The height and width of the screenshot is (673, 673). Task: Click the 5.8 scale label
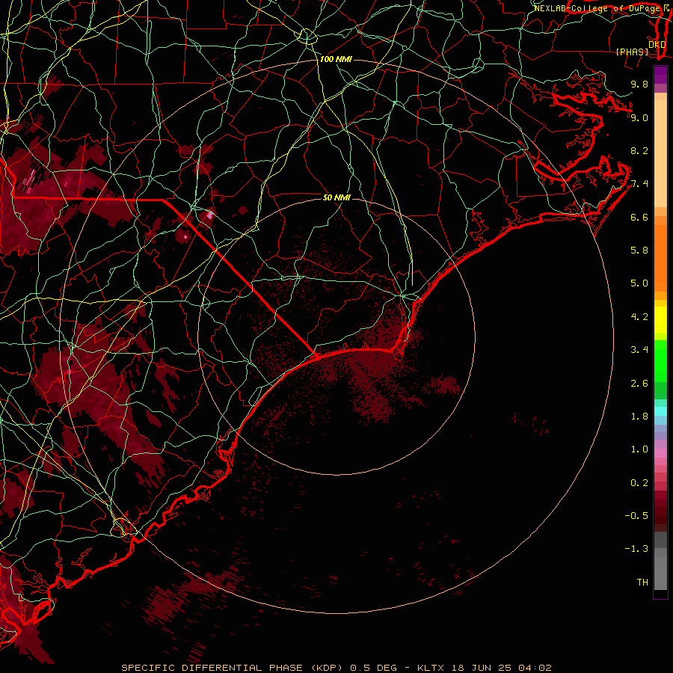point(639,251)
